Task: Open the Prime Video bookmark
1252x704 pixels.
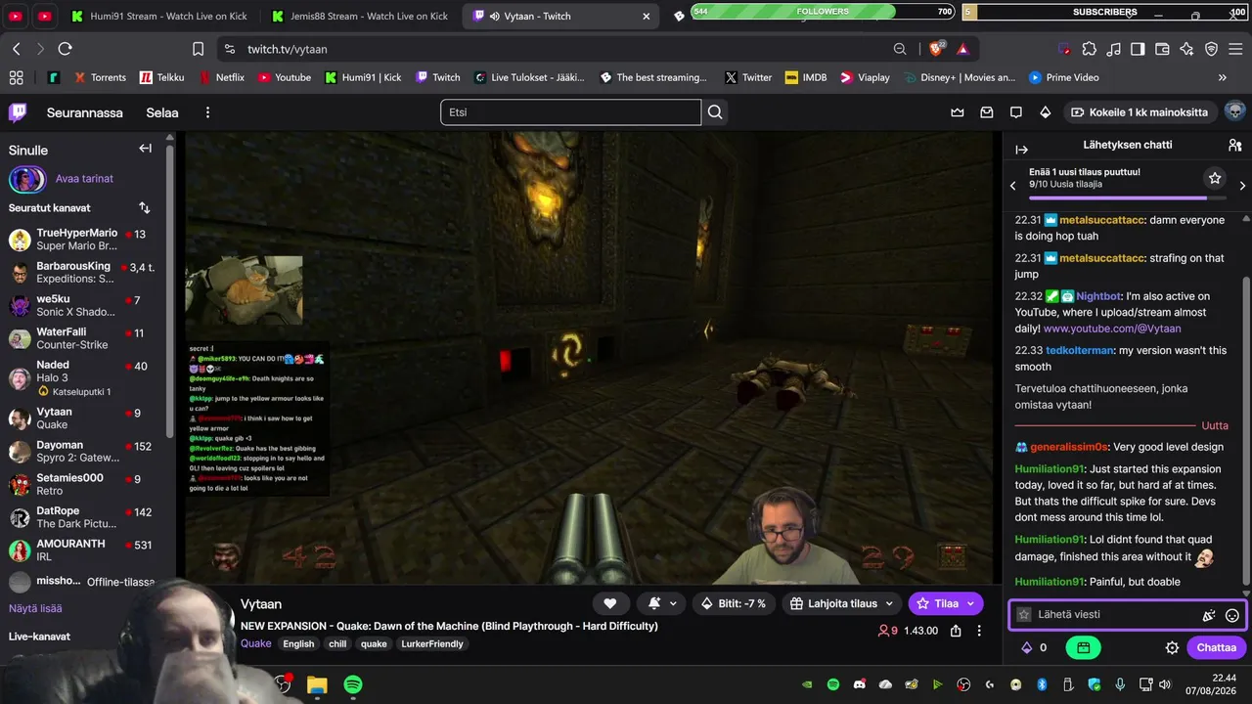Action: pos(1064,77)
